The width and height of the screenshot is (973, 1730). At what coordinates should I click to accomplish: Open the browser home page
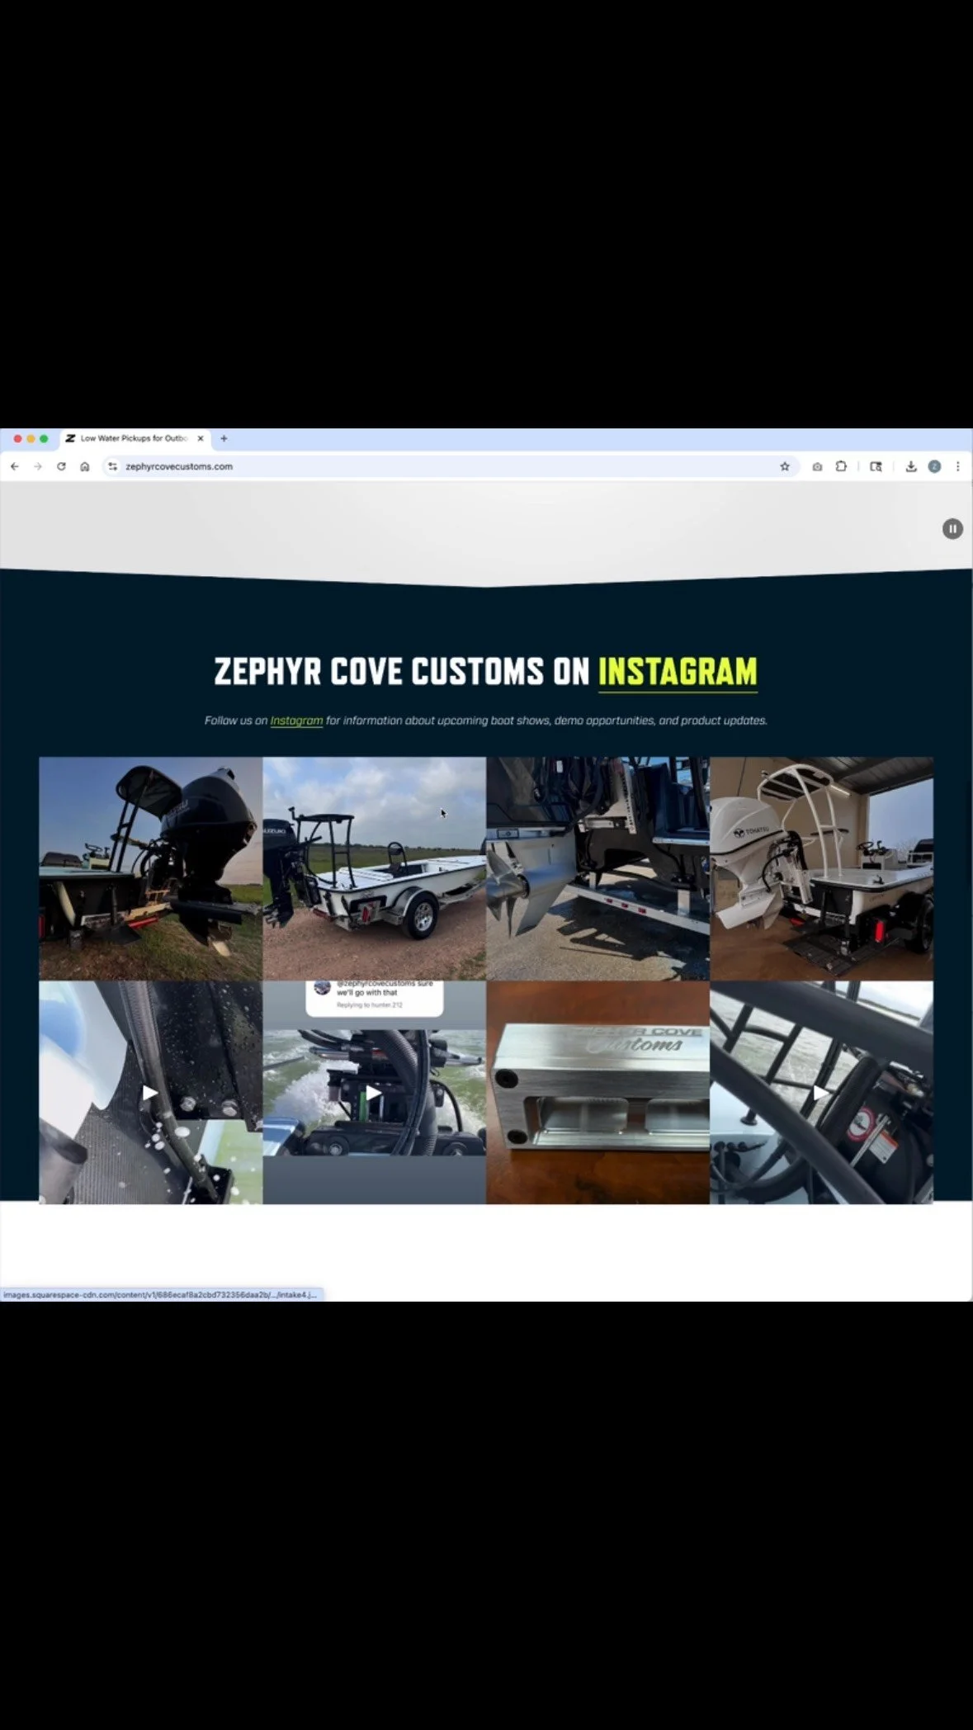84,466
